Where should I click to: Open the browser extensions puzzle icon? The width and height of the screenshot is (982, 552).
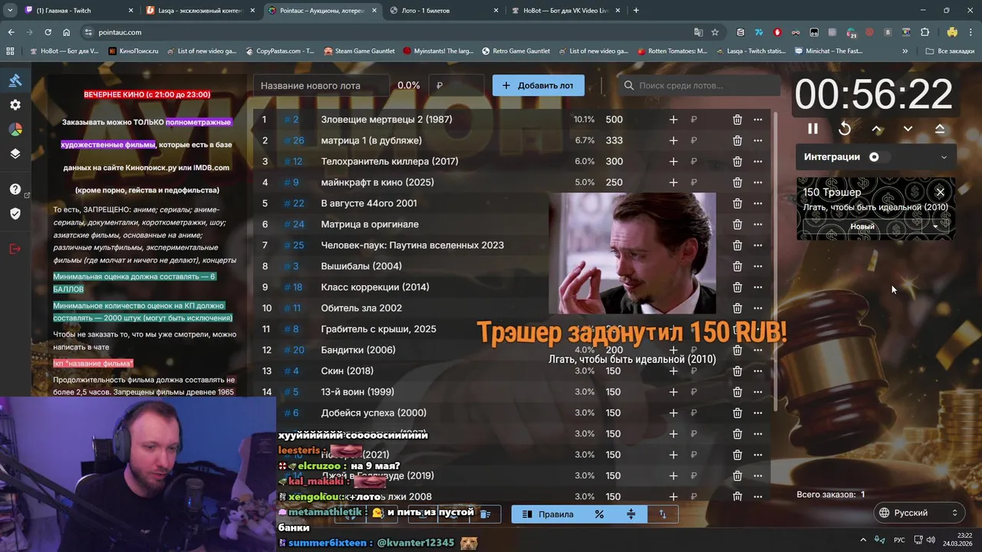[x=924, y=32]
